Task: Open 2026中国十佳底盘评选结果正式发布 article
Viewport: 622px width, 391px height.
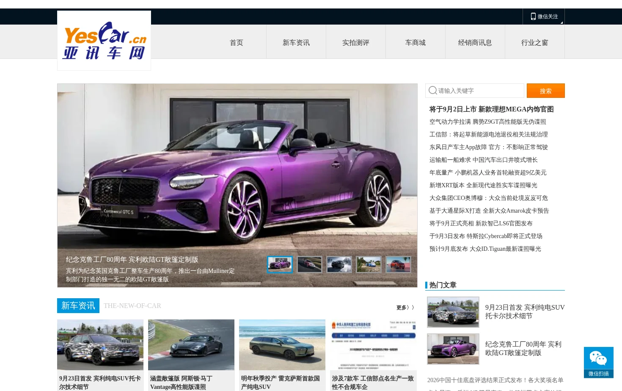Action: click(495, 380)
